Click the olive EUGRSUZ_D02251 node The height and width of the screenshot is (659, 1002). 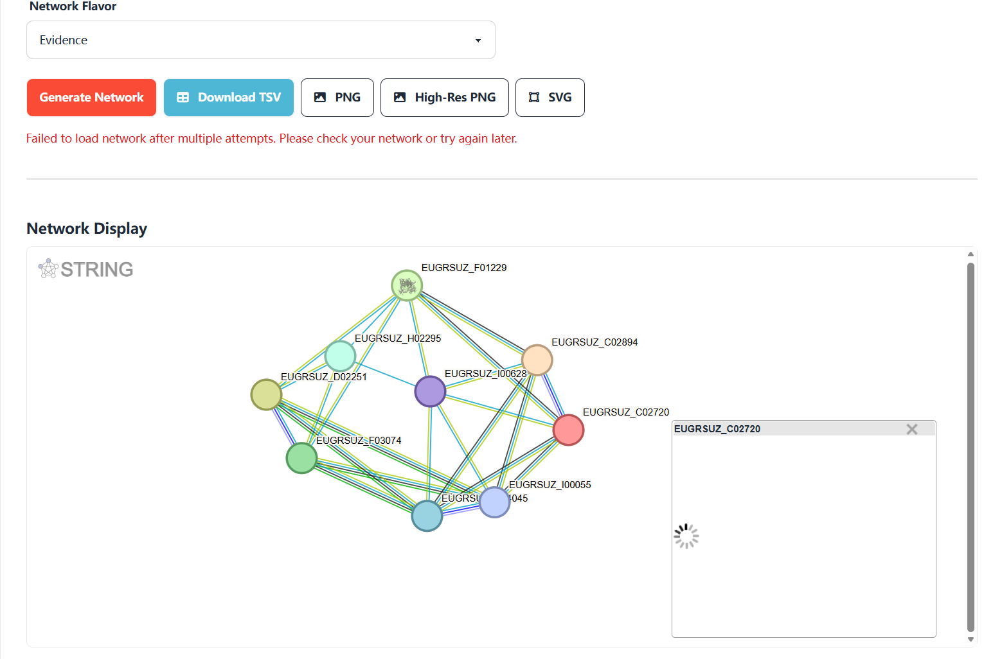coord(266,394)
